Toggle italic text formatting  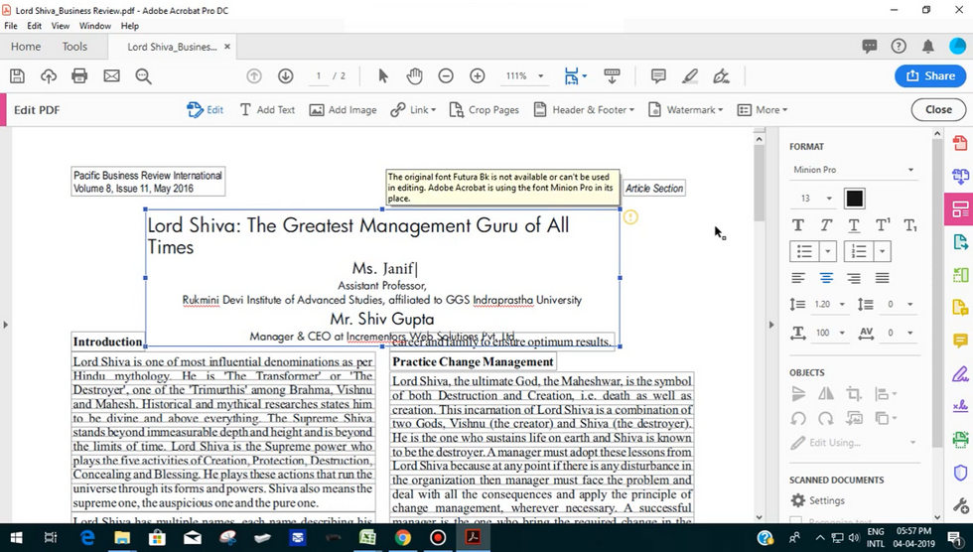tap(826, 225)
